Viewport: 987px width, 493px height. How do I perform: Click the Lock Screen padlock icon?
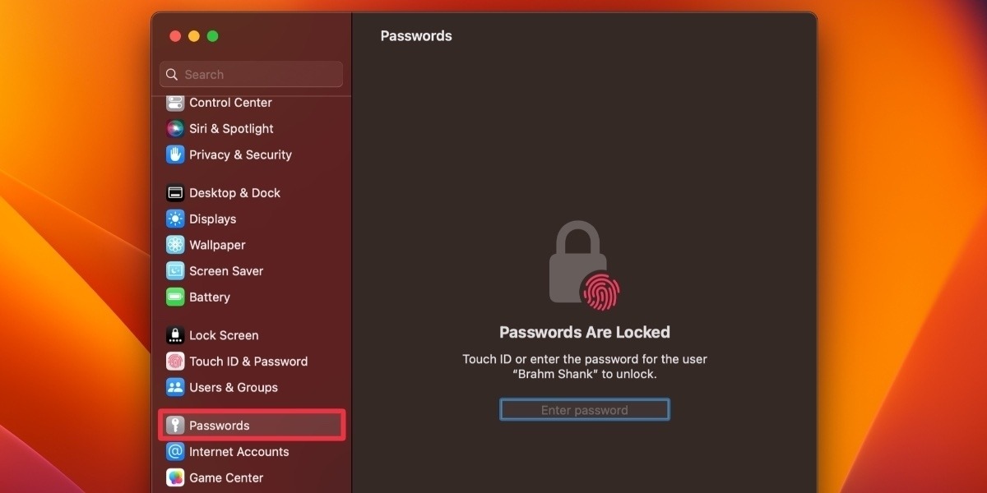[x=175, y=335]
